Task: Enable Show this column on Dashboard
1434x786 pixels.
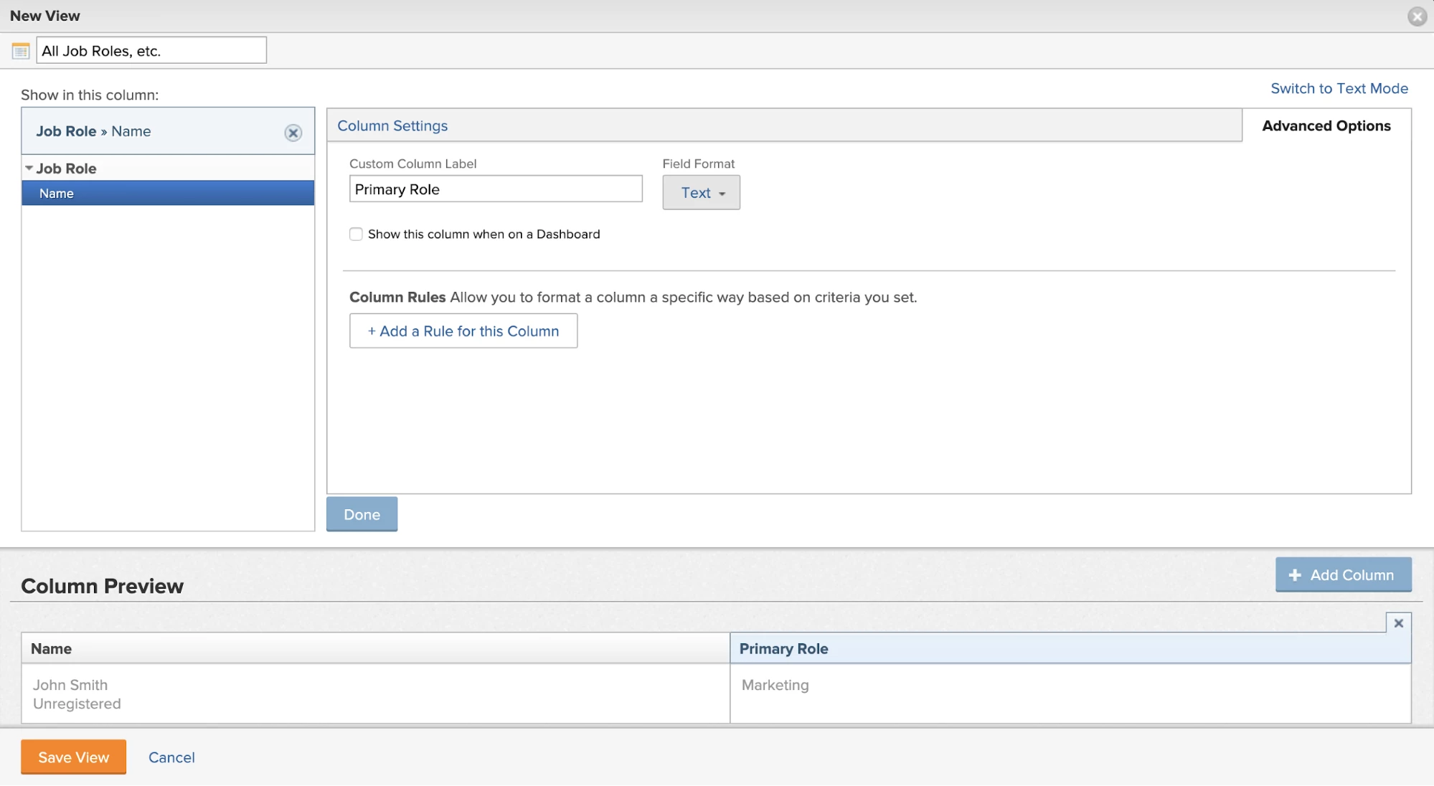Action: [x=356, y=234]
